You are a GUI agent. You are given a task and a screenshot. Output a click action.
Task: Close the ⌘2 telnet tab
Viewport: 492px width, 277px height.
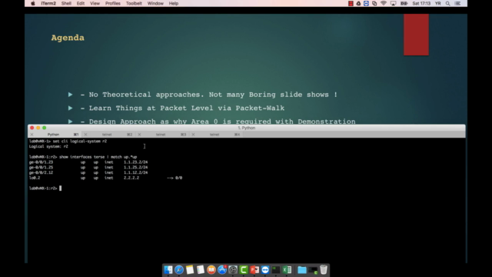(85, 135)
